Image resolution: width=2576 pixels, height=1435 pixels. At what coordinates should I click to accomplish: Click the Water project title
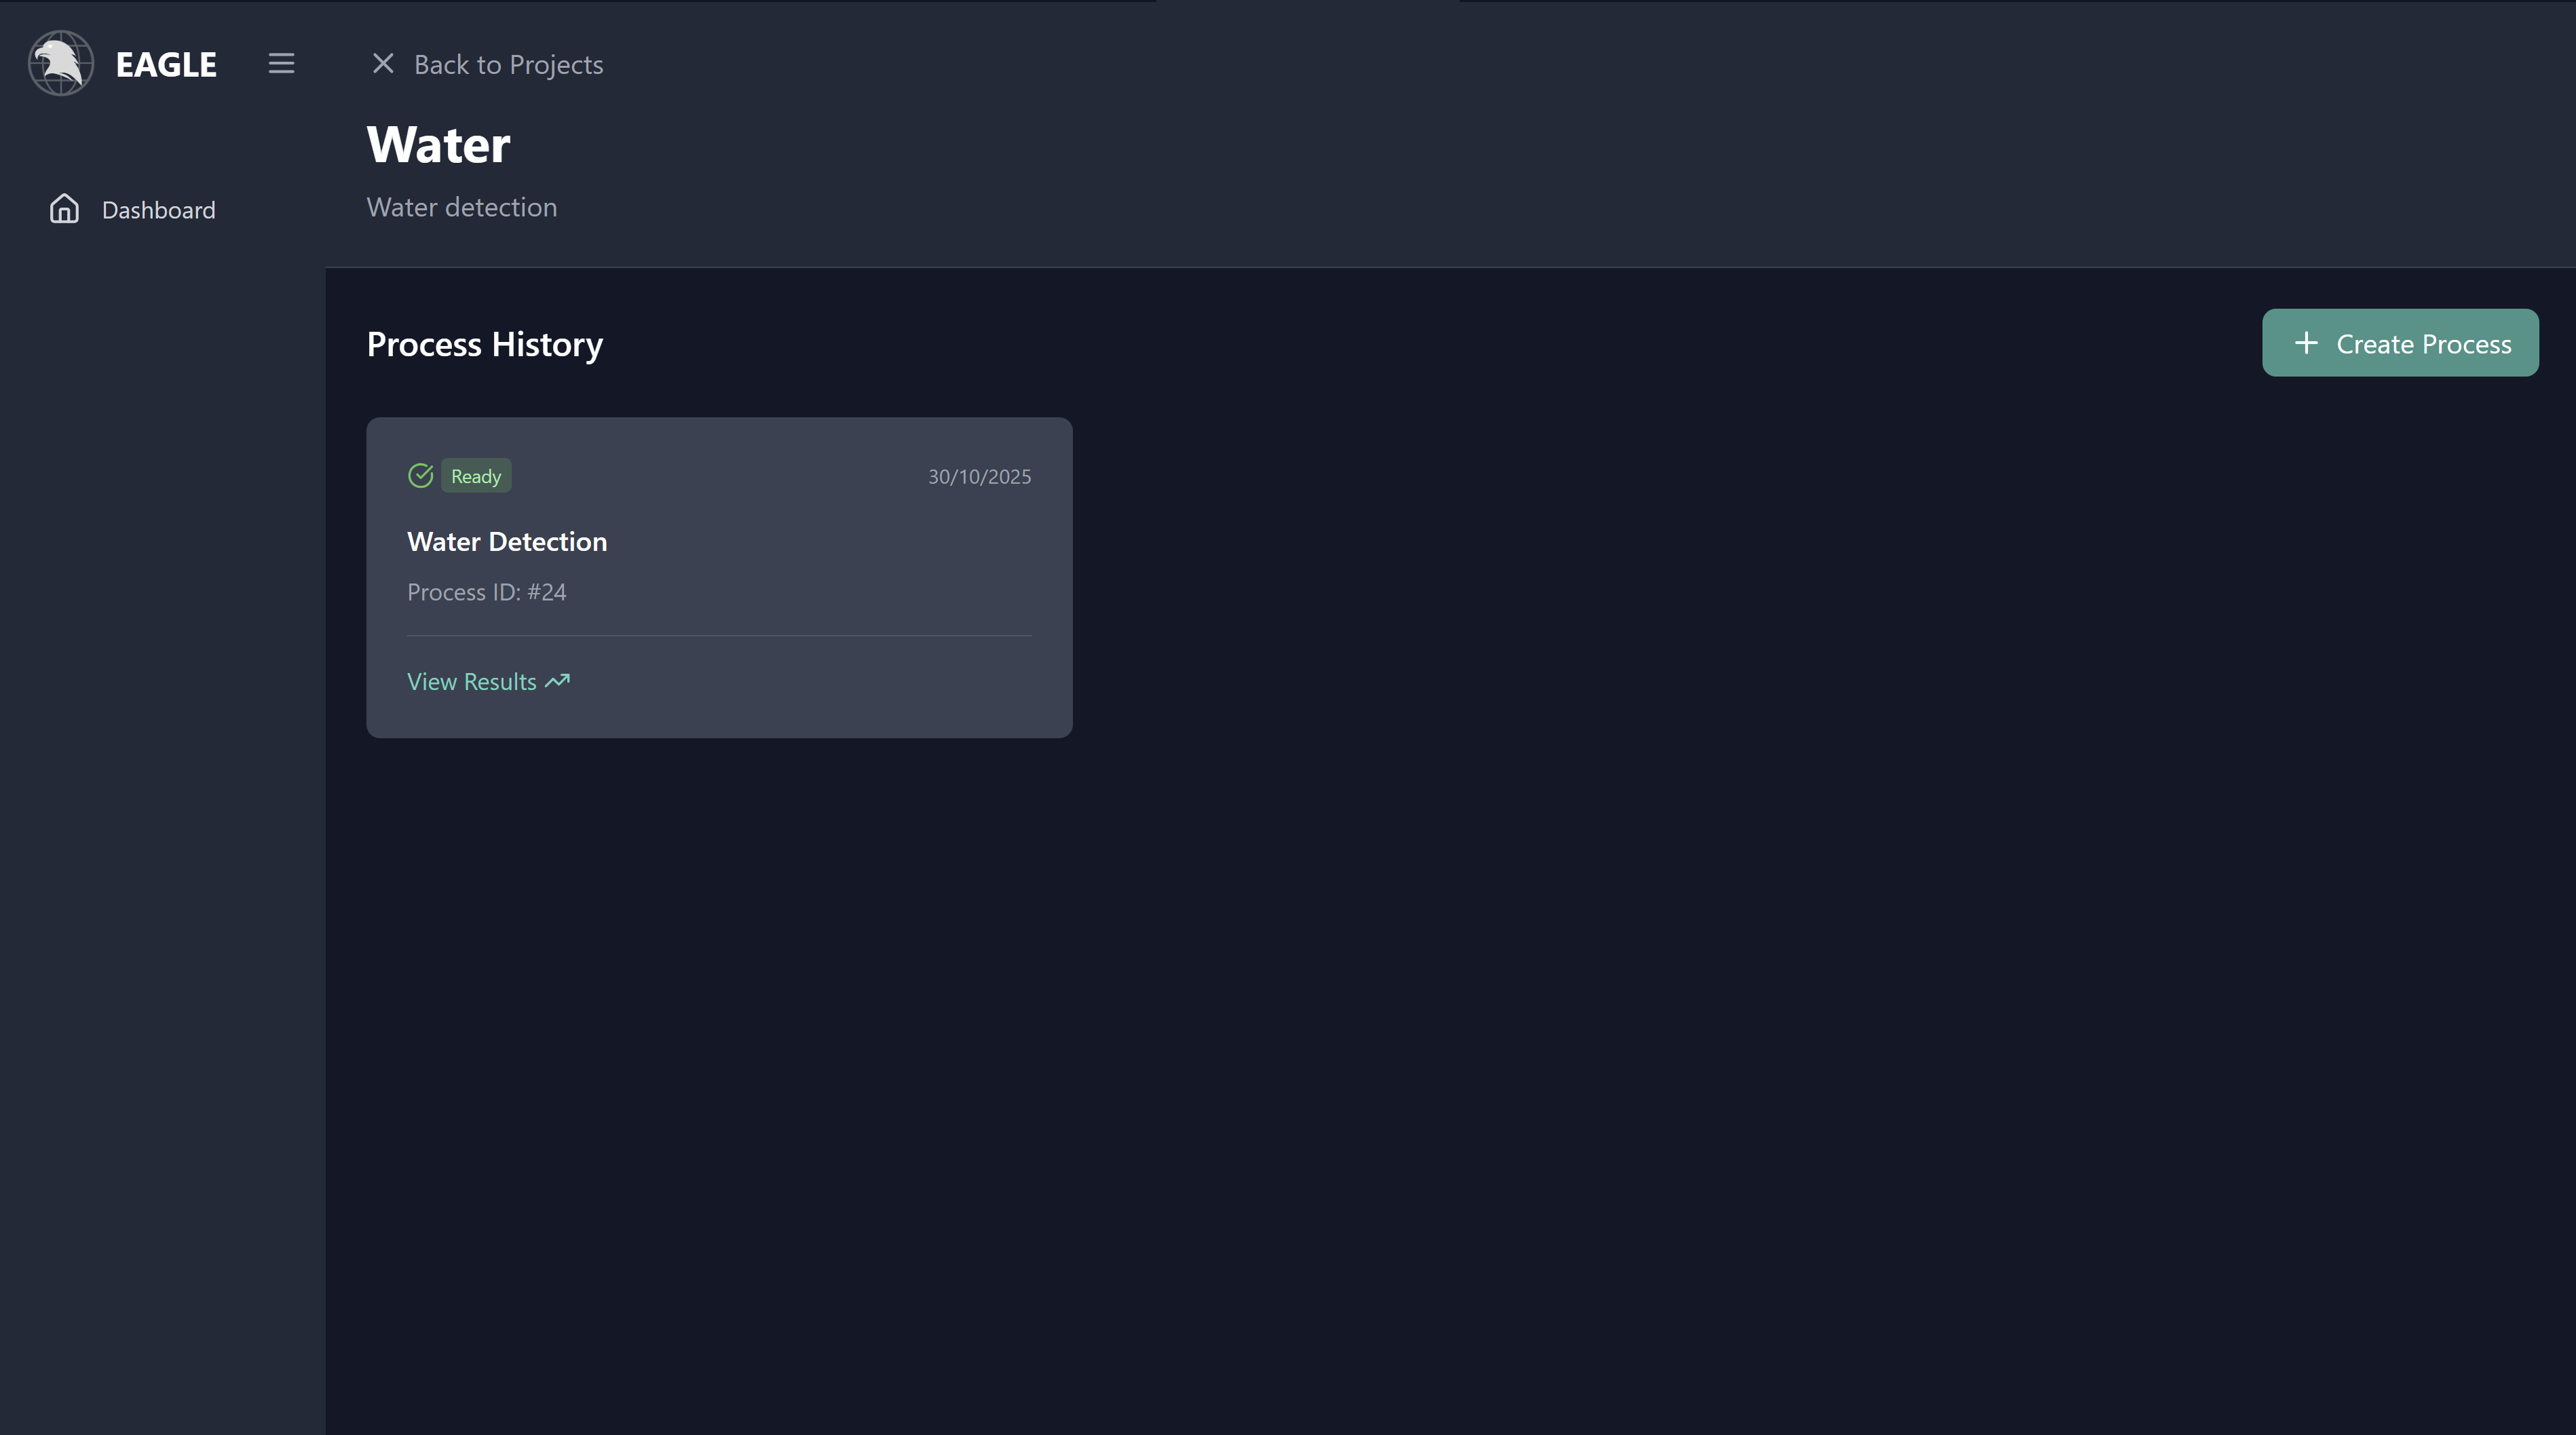click(x=439, y=145)
